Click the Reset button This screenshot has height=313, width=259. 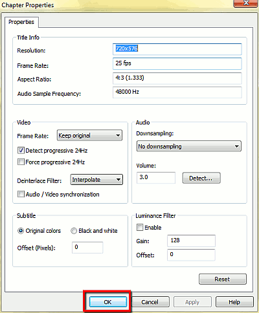pyautogui.click(x=223, y=279)
